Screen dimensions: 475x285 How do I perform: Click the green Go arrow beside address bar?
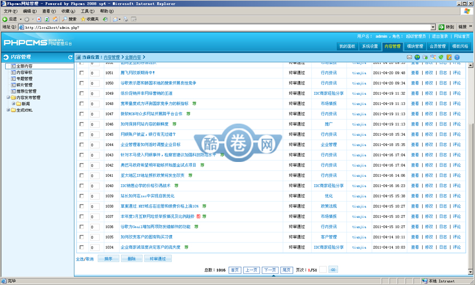coord(441,27)
